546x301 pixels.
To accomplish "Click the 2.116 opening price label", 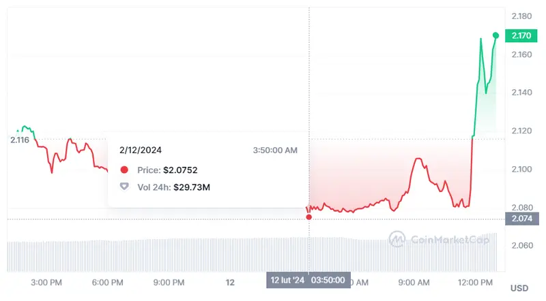I will [x=19, y=140].
